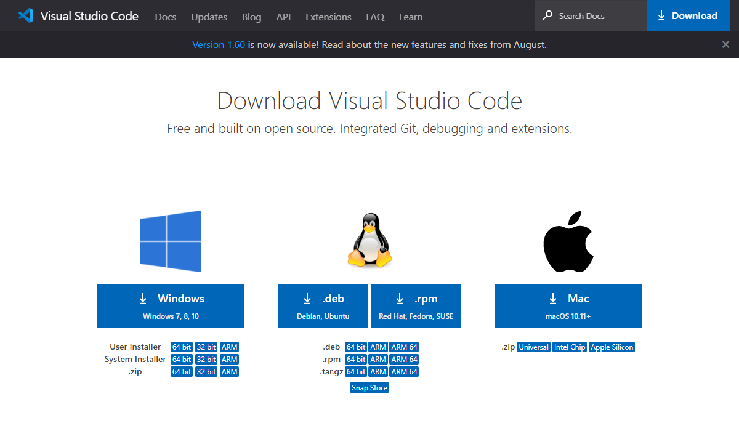Screen dimensions: 739x431
Task: Get VS Code from the Snap Store
Action: (369, 387)
